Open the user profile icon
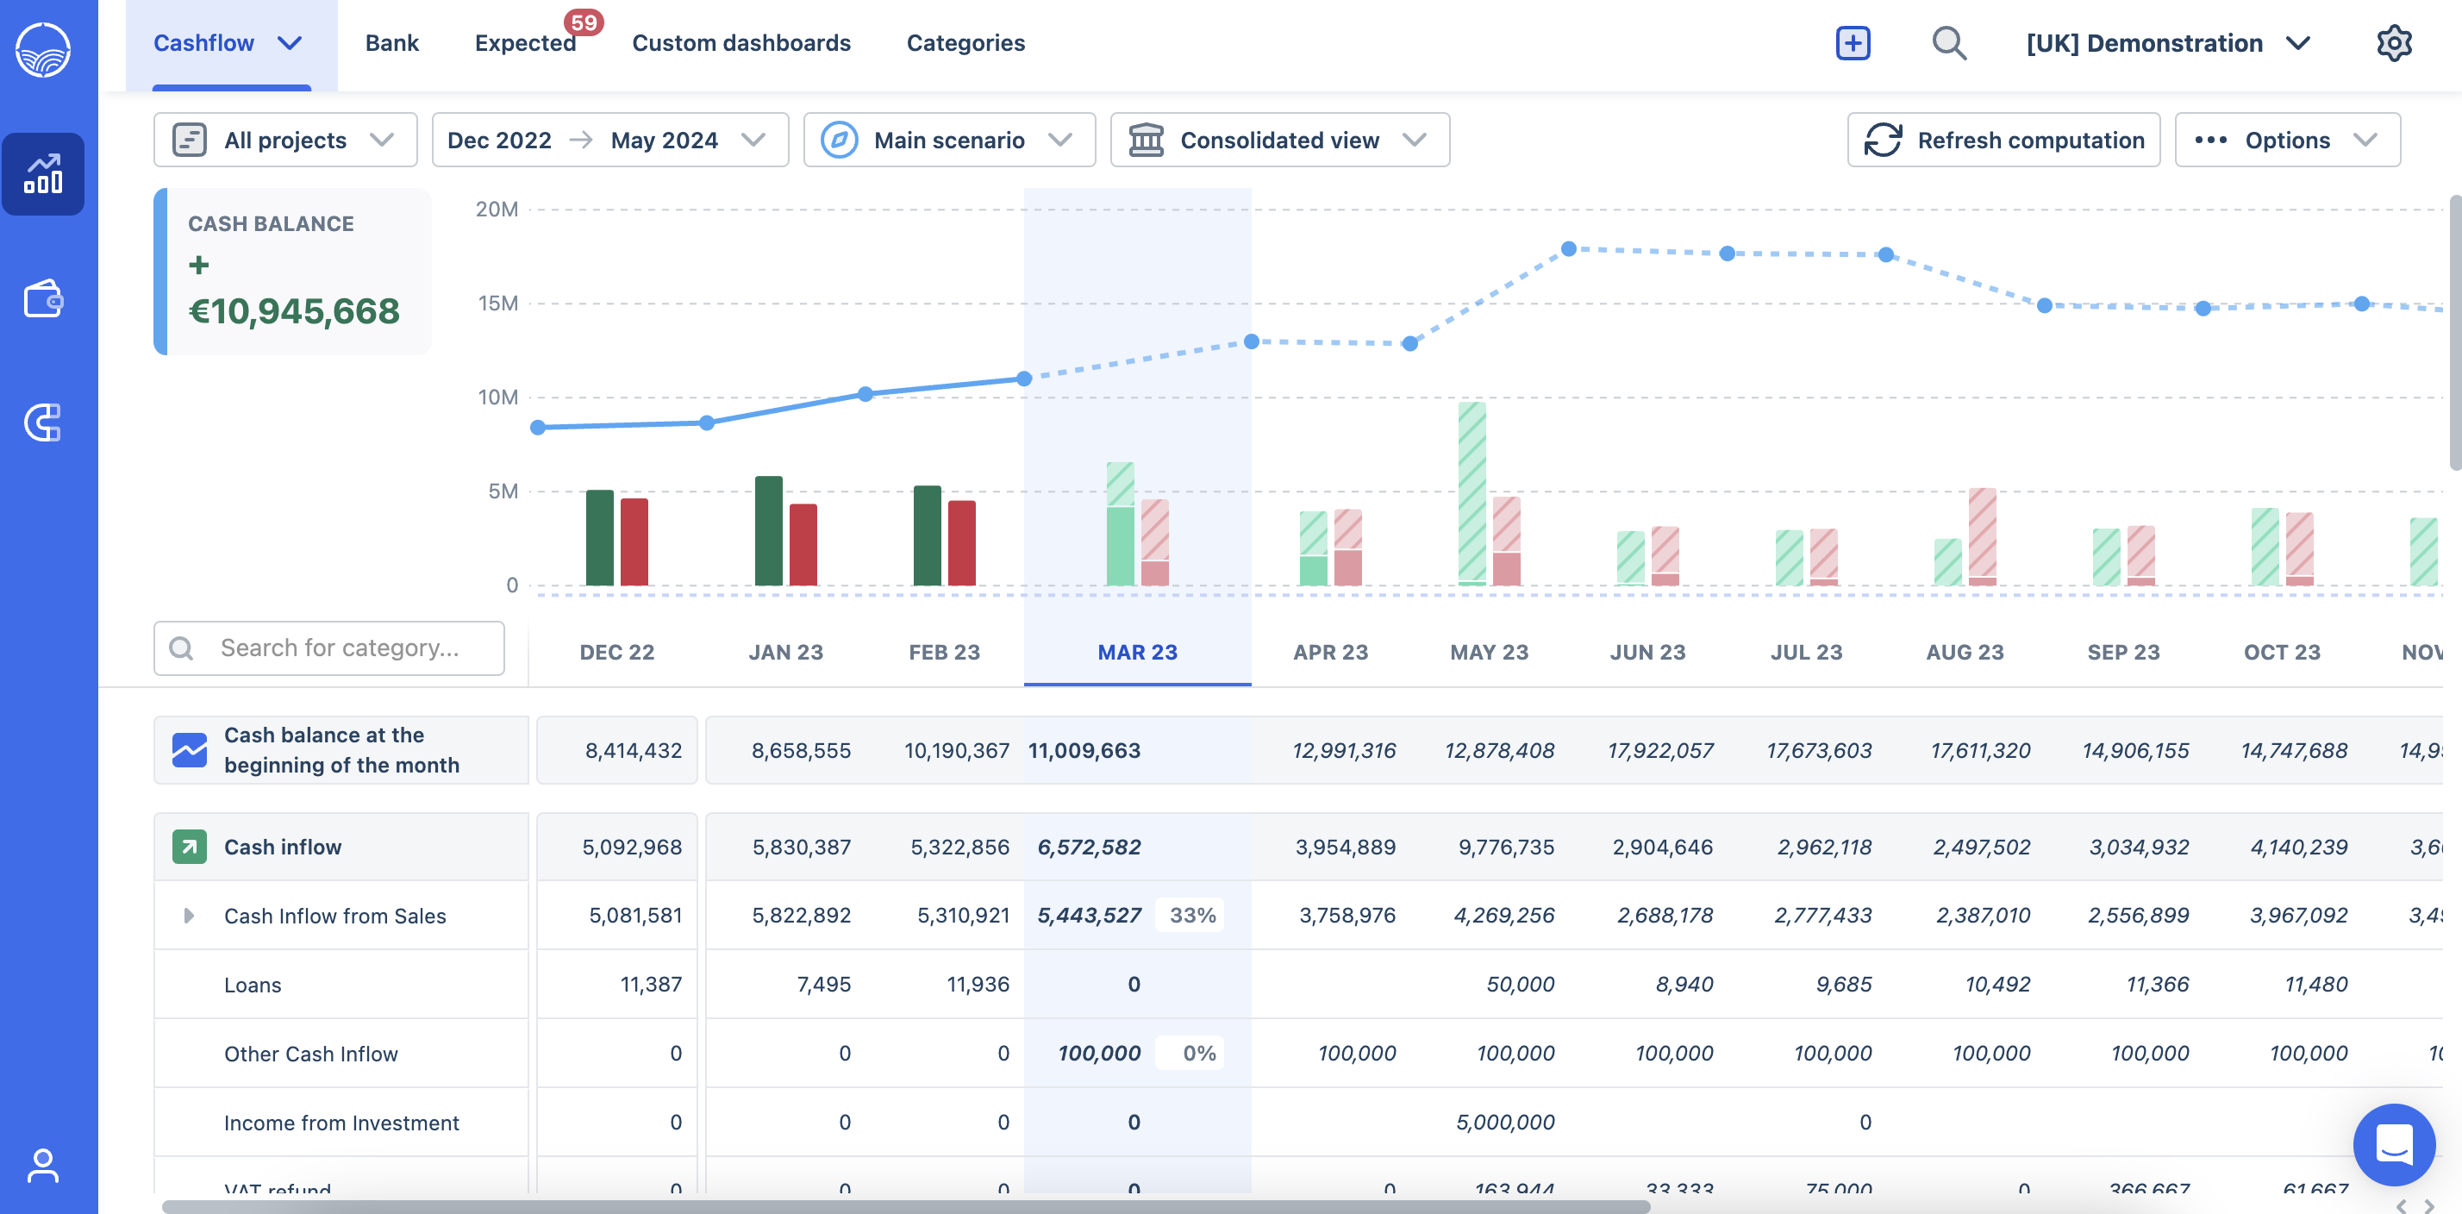The image size is (2462, 1214). point(43,1165)
